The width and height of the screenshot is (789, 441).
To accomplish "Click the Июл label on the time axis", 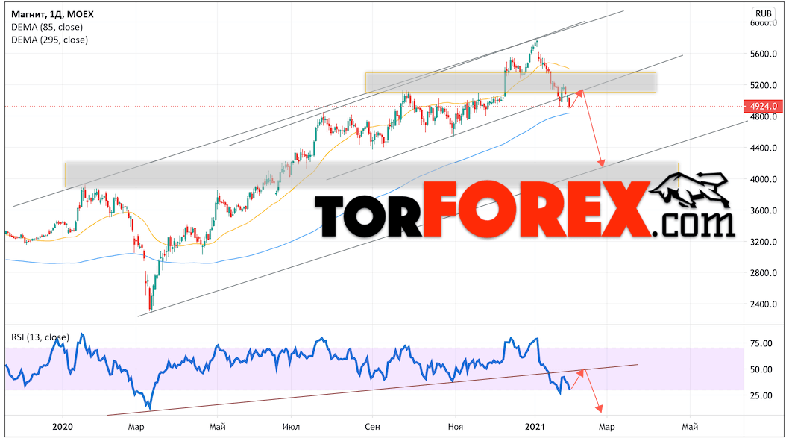I will tap(291, 427).
